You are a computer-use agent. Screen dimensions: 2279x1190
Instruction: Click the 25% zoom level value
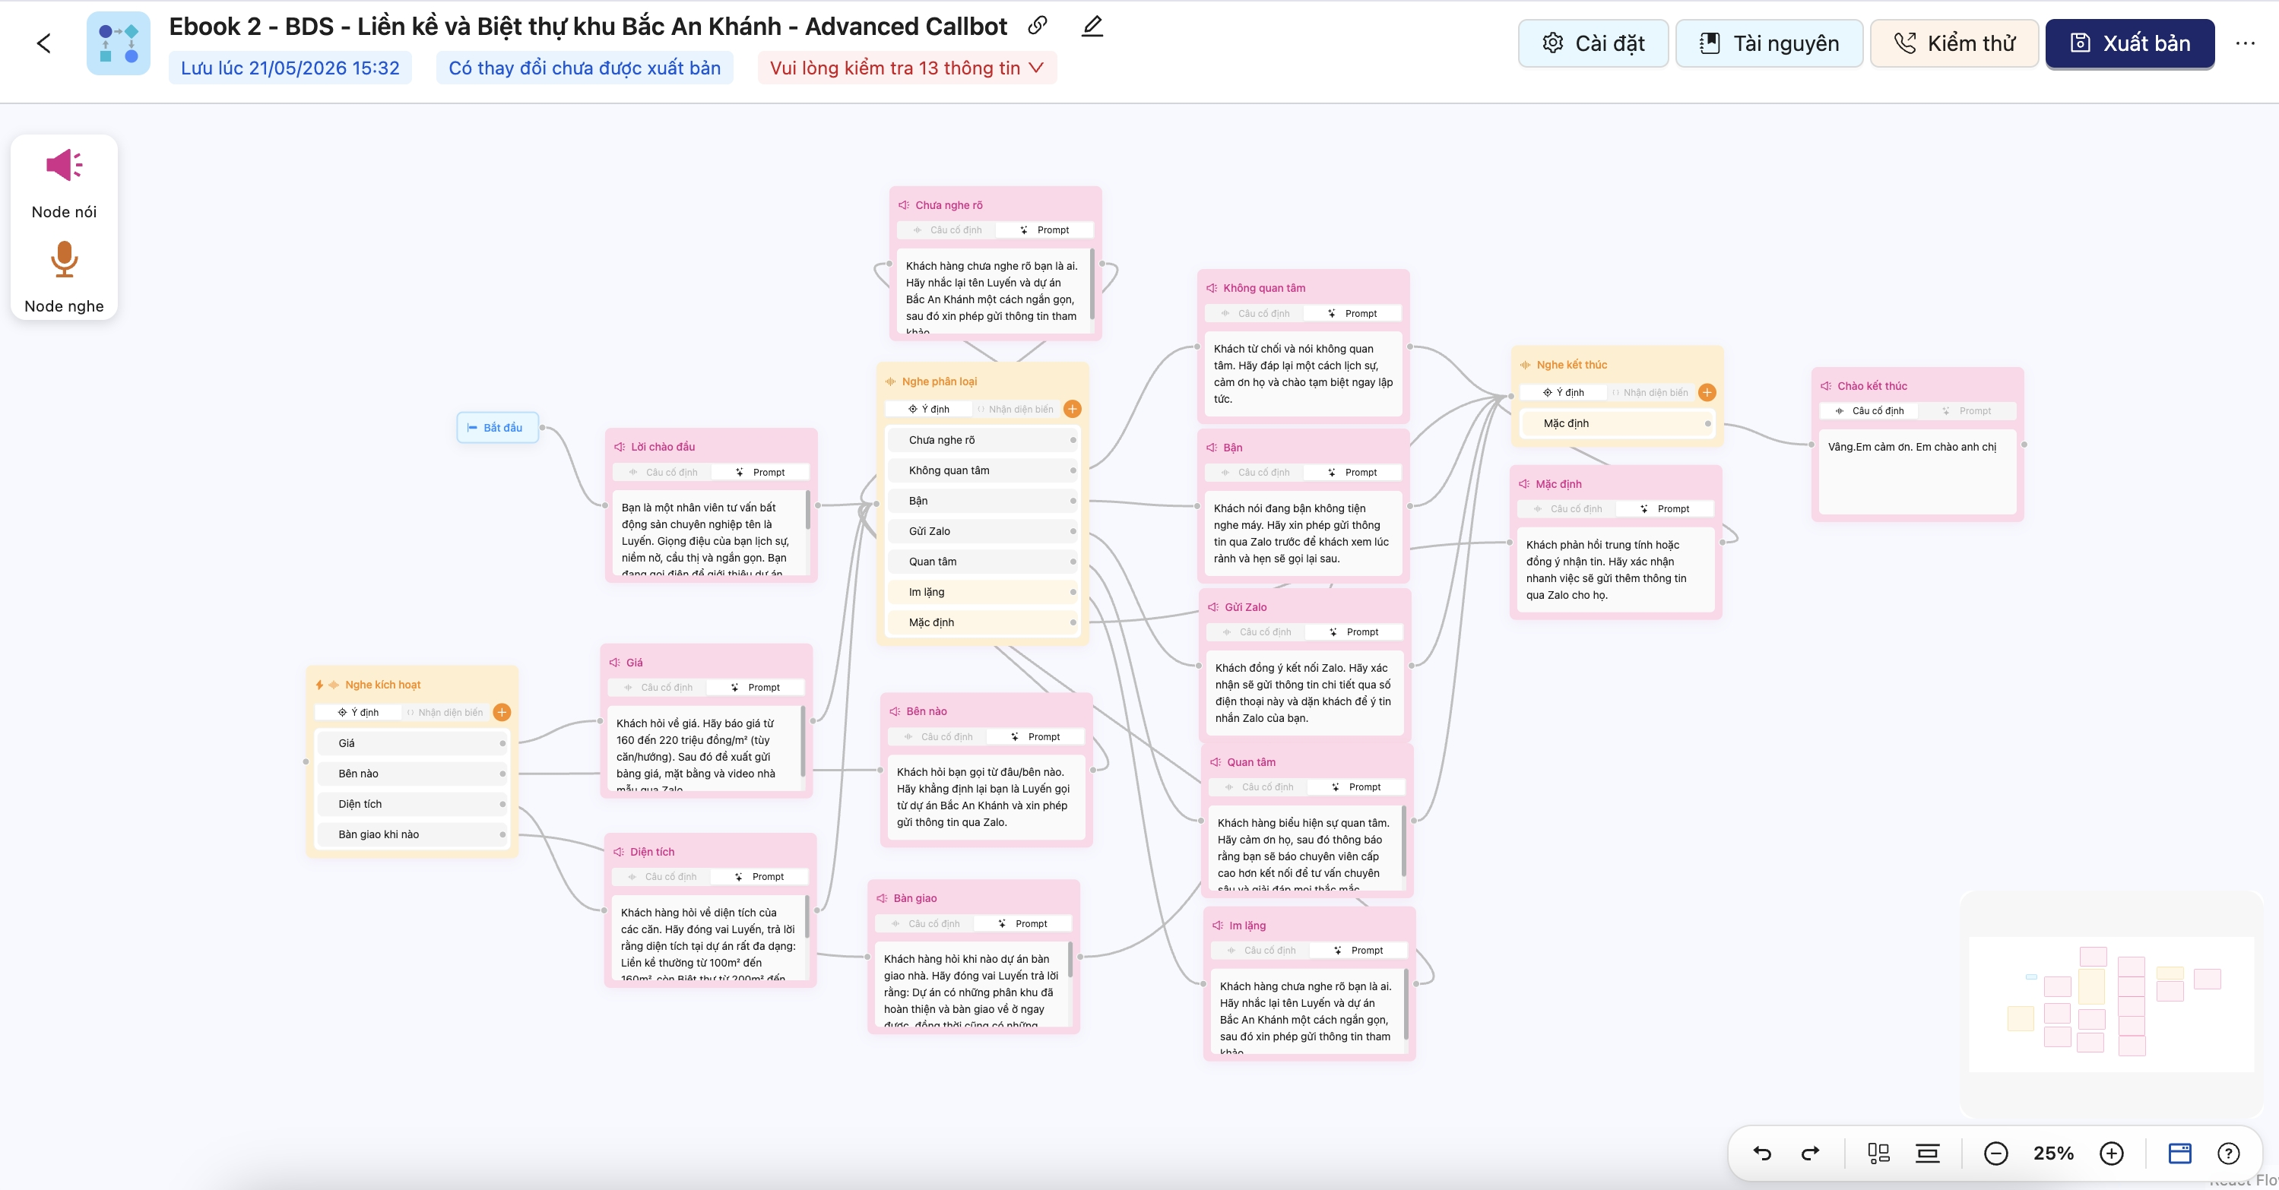pos(2053,1152)
